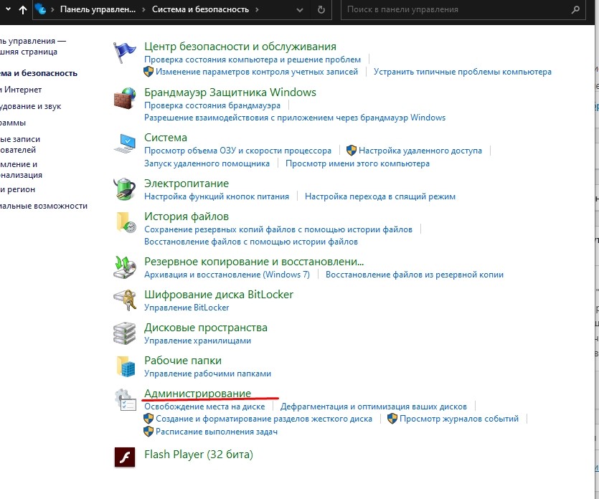Click the Настройка удаленного доступа link

click(420, 151)
